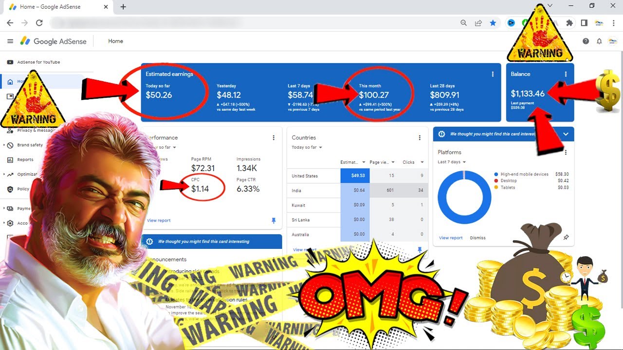Open the Estimat... column dropdown in Countries
The height and width of the screenshot is (350, 623).
364,162
